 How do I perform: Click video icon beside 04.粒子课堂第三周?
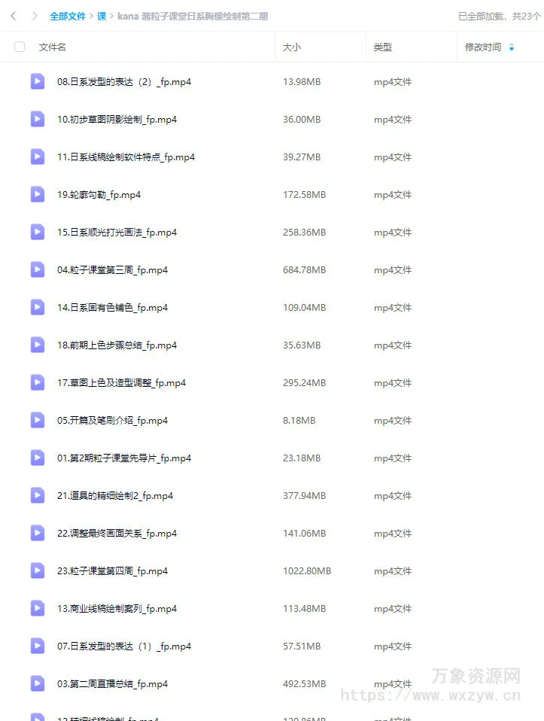[x=38, y=269]
